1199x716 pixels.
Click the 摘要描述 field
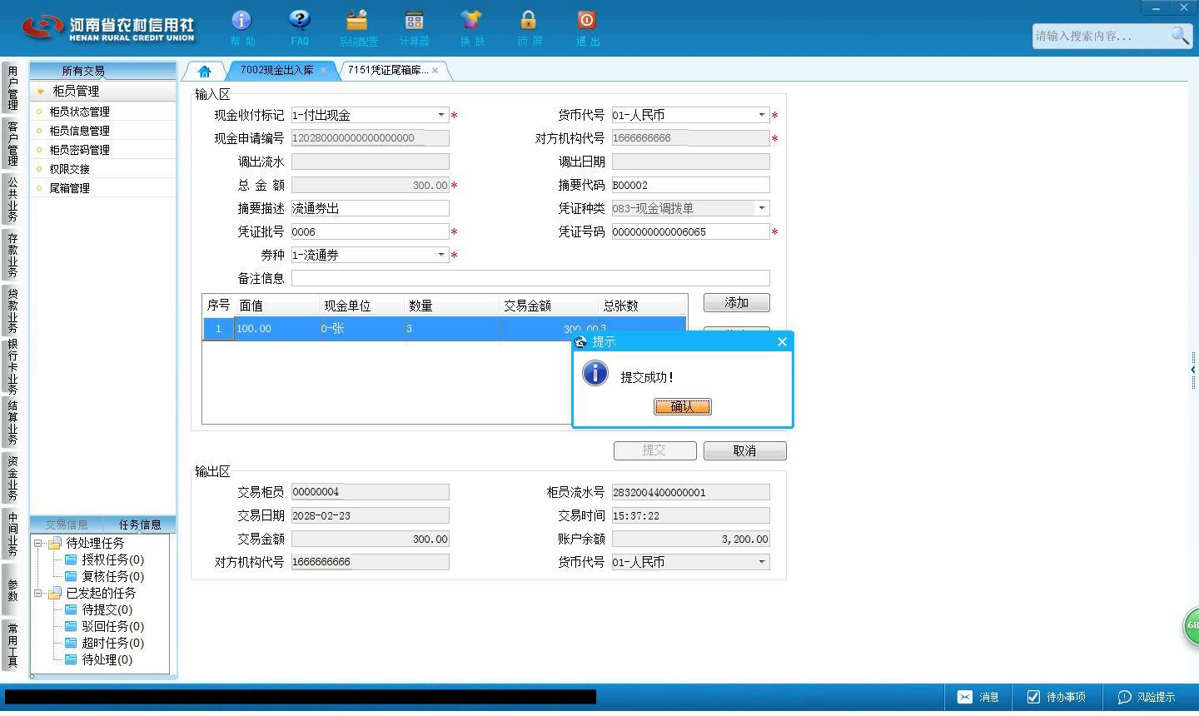[370, 208]
